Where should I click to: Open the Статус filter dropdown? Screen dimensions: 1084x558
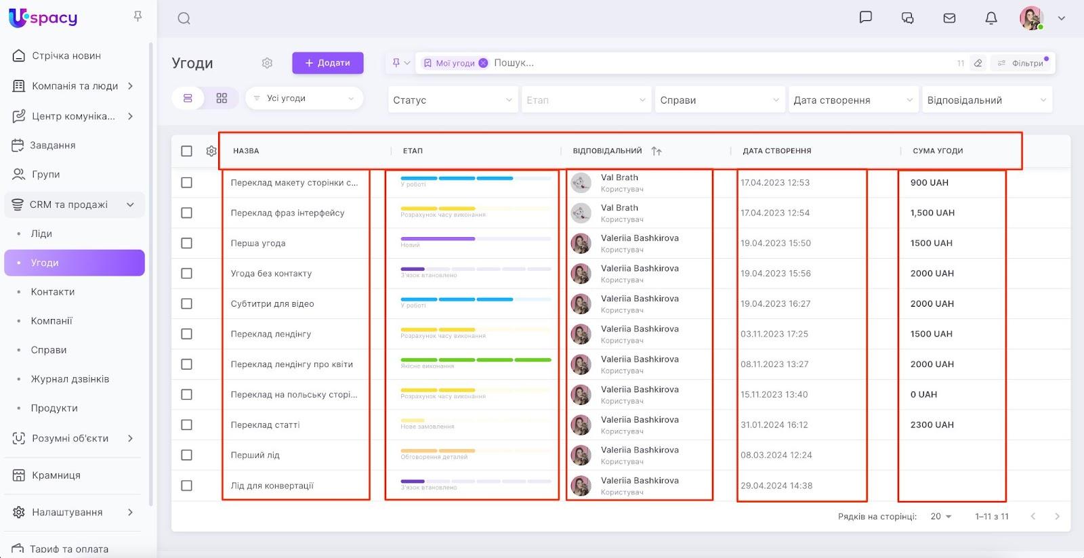tap(452, 100)
